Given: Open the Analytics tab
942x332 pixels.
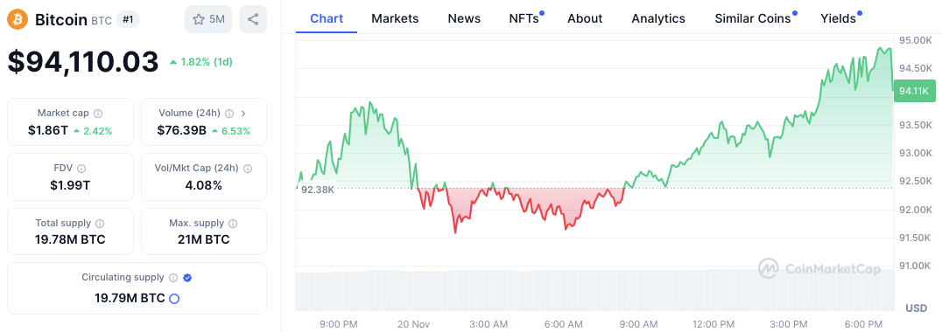Looking at the screenshot, I should click(657, 18).
